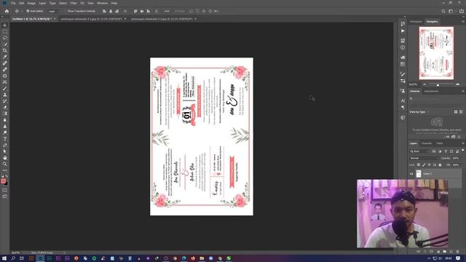Image resolution: width=466 pixels, height=262 pixels.
Task: Select the Path Selection arrow tool
Action: [5, 151]
